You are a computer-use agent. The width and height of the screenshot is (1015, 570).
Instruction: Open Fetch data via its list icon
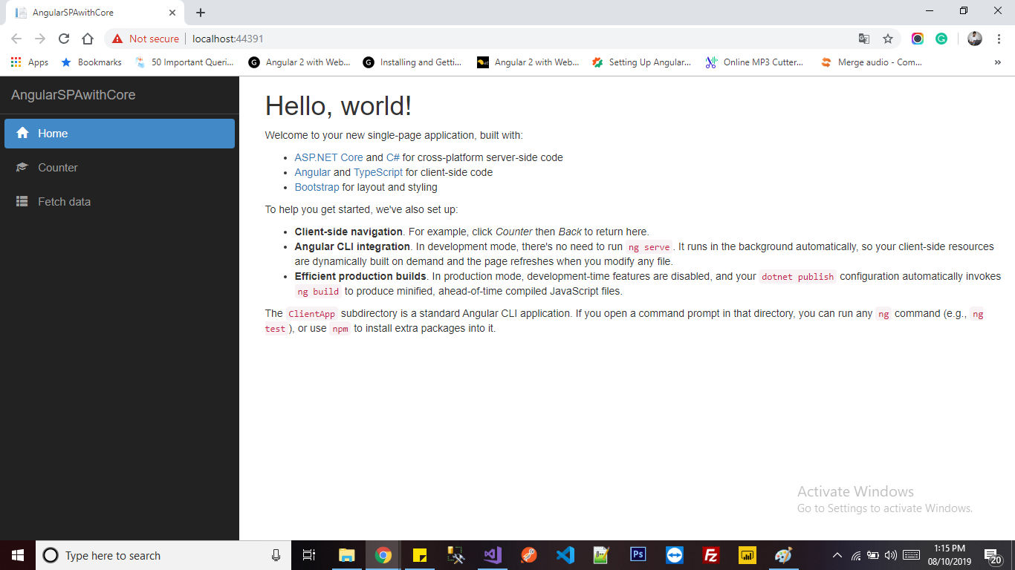click(23, 201)
